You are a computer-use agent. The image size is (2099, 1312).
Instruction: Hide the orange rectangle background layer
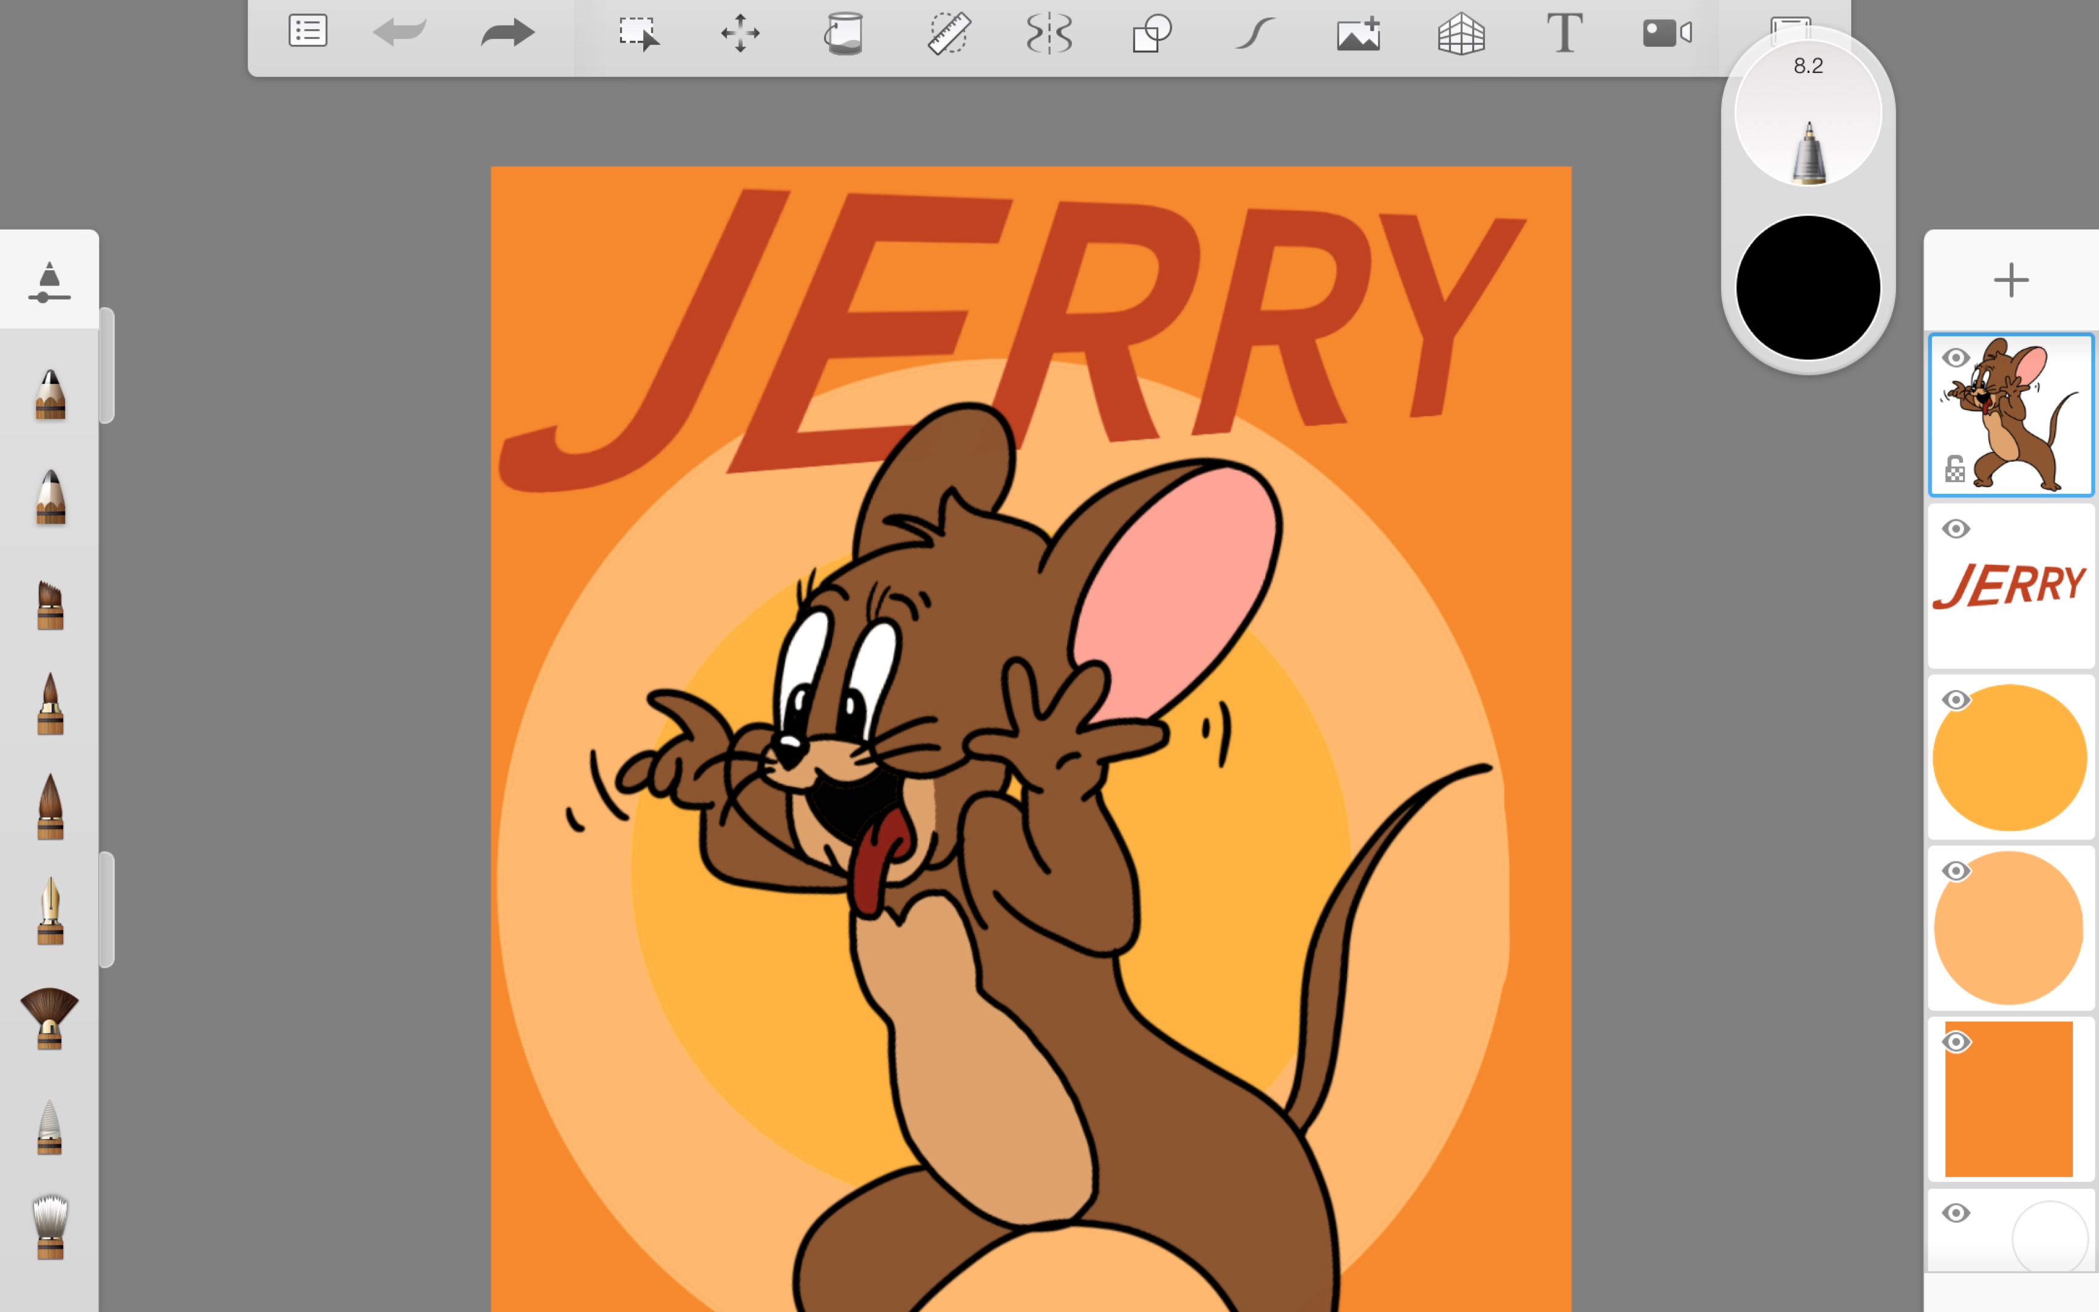(1955, 1041)
